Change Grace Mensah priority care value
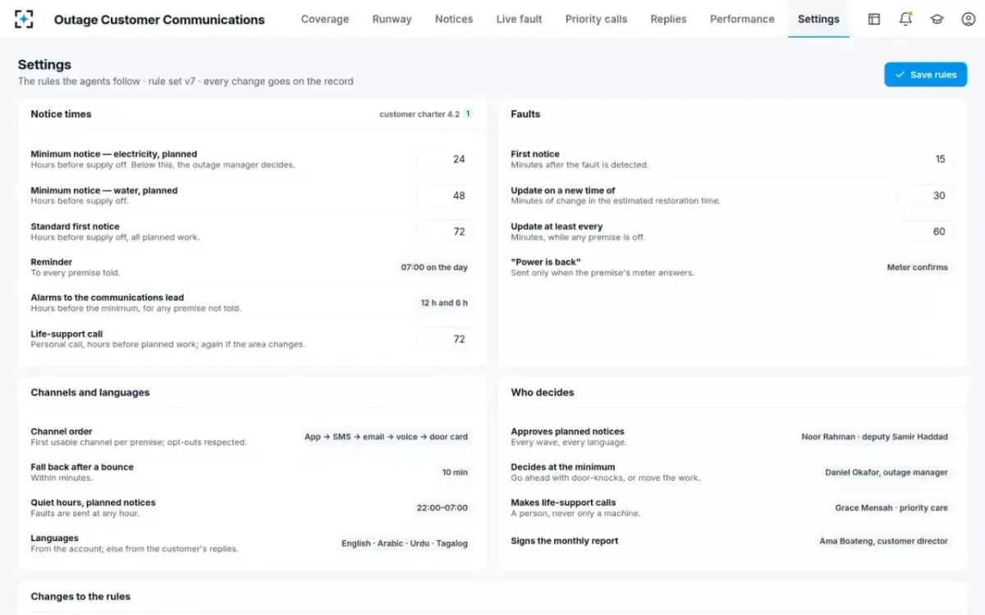Screen dimensions: 985x615 coord(891,508)
